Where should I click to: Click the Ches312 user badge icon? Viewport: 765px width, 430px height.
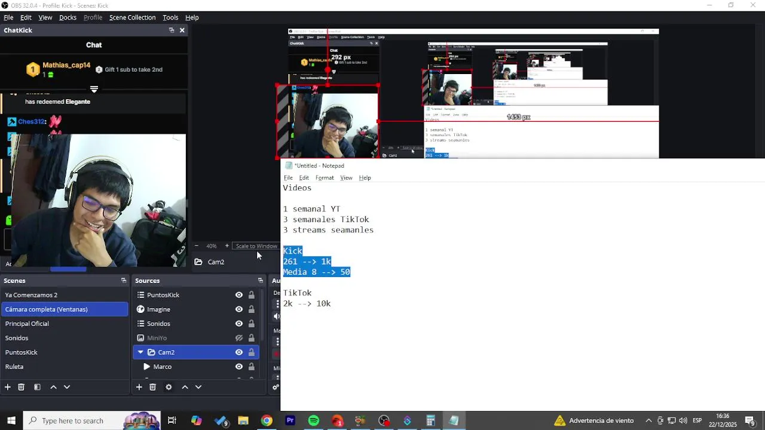[11, 122]
